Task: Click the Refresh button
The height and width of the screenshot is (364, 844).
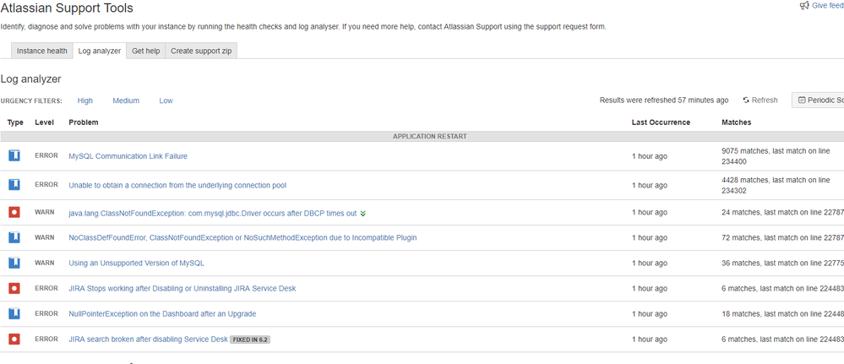Action: click(x=760, y=101)
